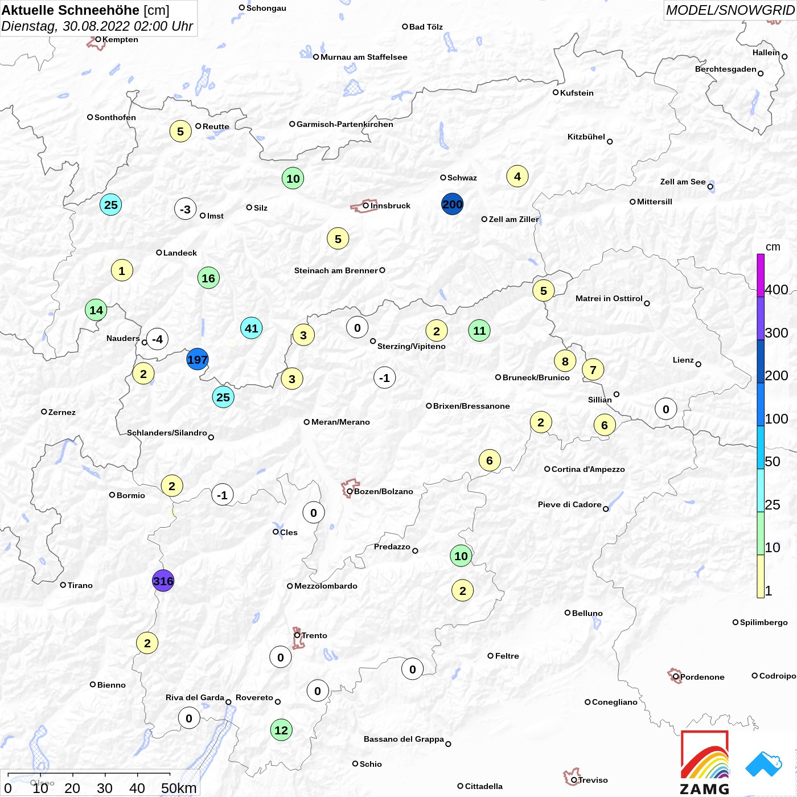
Task: Select the yellow 4 marker near Schwaz
Action: [517, 176]
